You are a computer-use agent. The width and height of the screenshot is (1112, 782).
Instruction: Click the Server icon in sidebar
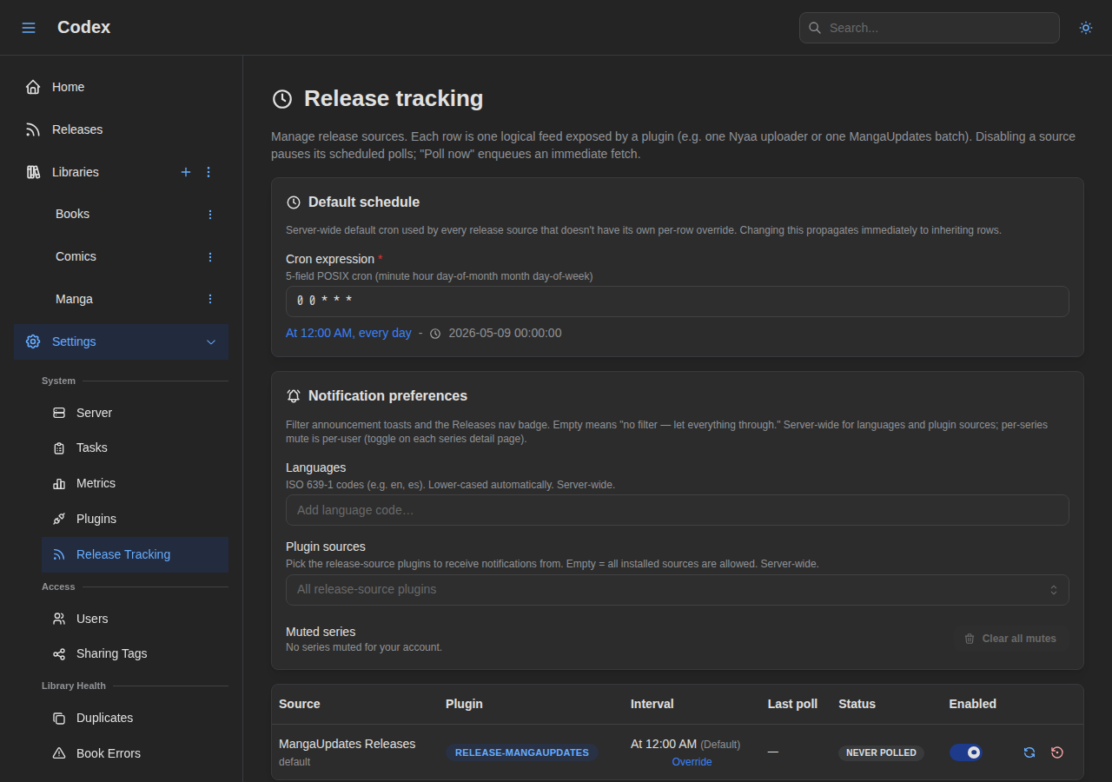59,413
